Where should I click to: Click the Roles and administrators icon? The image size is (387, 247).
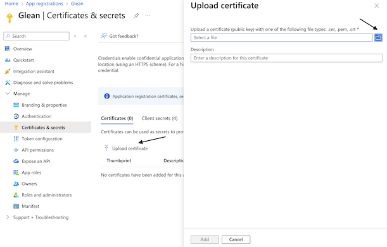(x=16, y=195)
